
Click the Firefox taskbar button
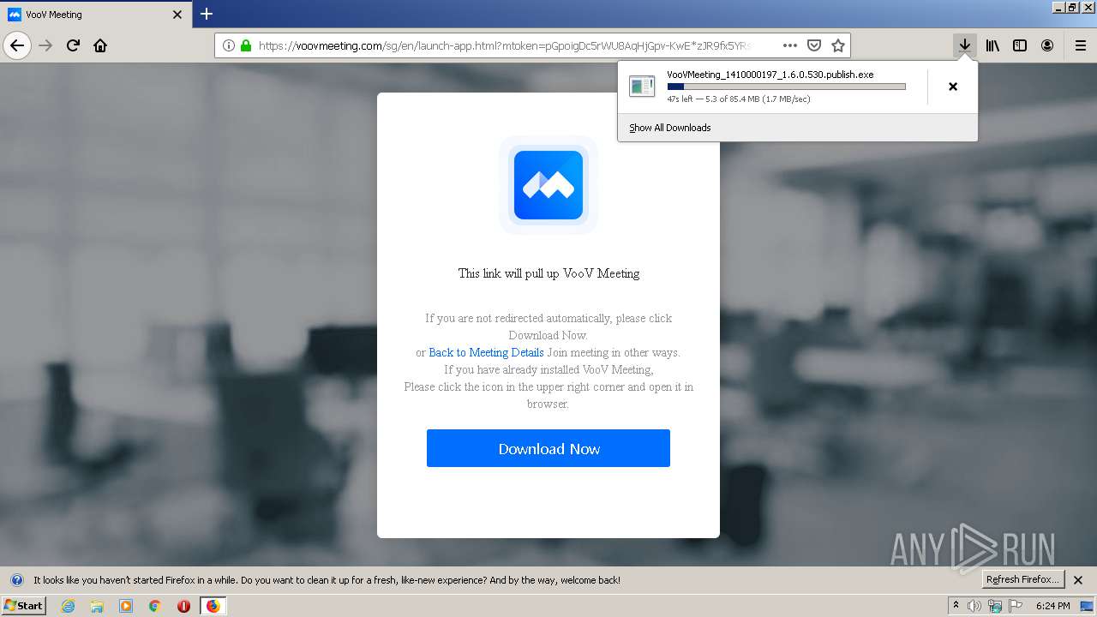(x=213, y=606)
